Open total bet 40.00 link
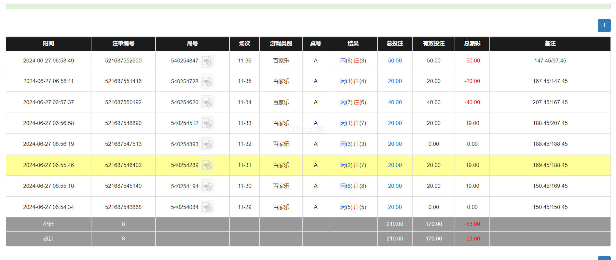Image resolution: width=616 pixels, height=260 pixels. 395,102
